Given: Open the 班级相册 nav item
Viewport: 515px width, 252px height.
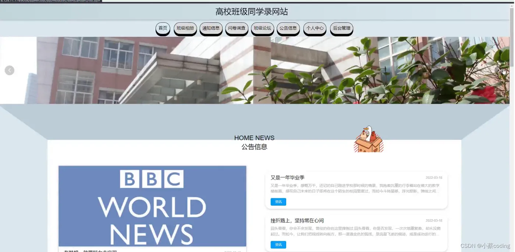Looking at the screenshot, I should [x=185, y=28].
